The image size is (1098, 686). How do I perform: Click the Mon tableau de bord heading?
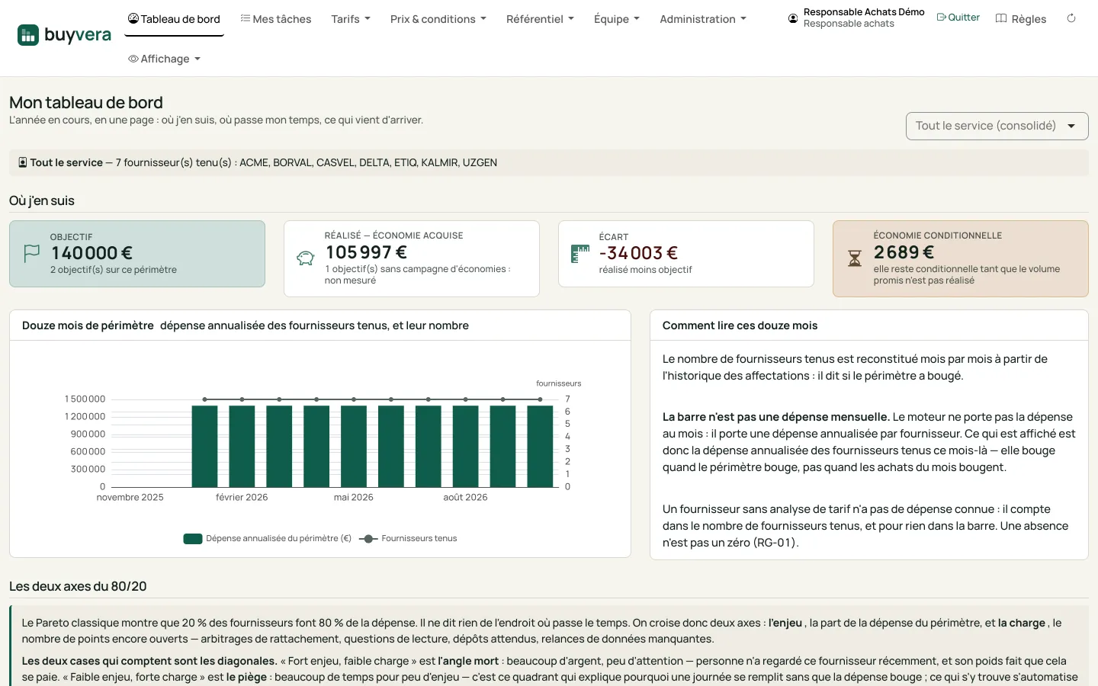point(86,102)
